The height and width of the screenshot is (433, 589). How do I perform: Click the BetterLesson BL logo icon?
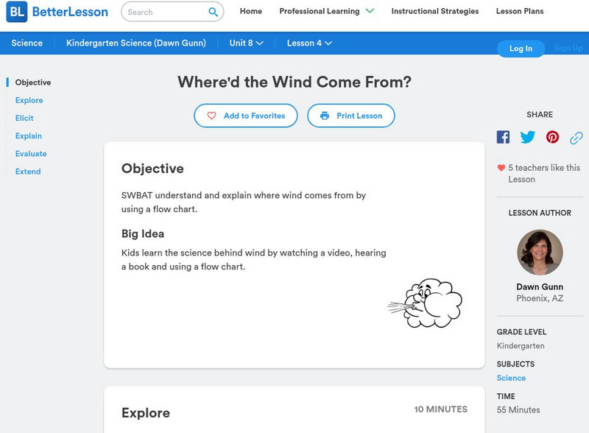(x=17, y=12)
